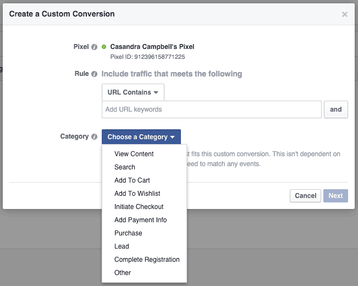Pick Lead from the category menu
Screen dimensions: 358x286
122,246
